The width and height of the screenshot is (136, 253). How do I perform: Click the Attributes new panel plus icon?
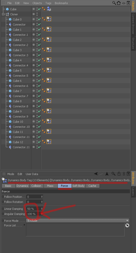pos(128,174)
